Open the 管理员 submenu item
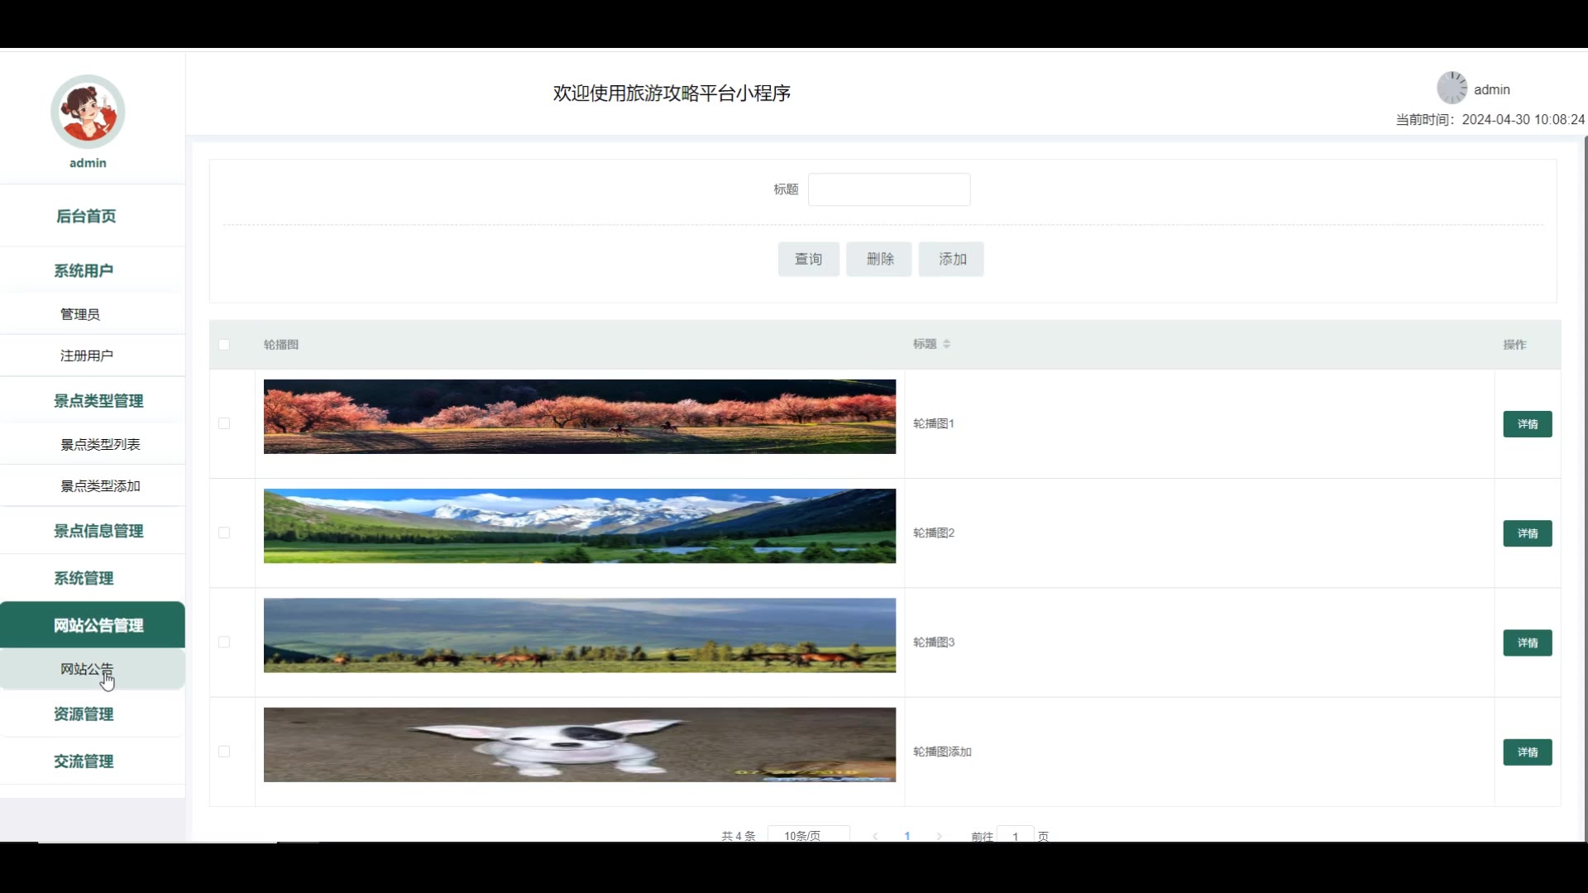This screenshot has width=1588, height=893. 80,314
